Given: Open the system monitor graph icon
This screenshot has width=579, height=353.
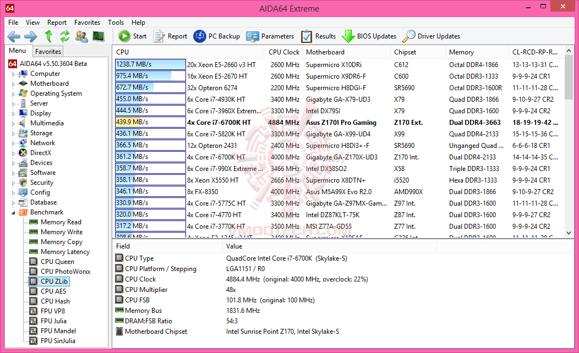Looking at the screenshot, I should pyautogui.click(x=98, y=36).
